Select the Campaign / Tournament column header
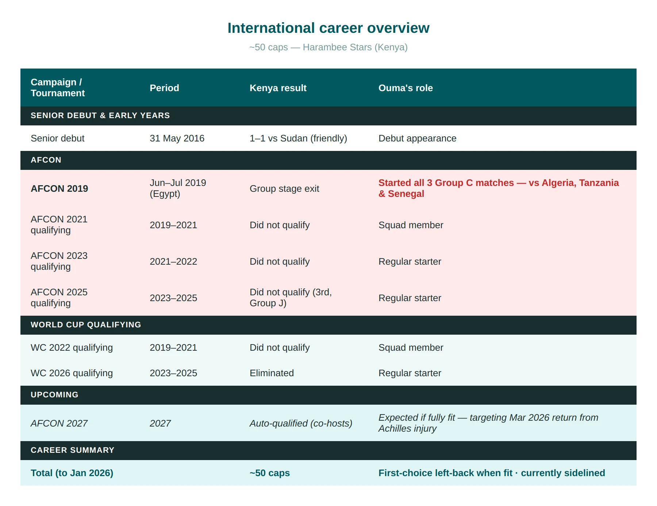The width and height of the screenshot is (657, 506). [x=58, y=87]
